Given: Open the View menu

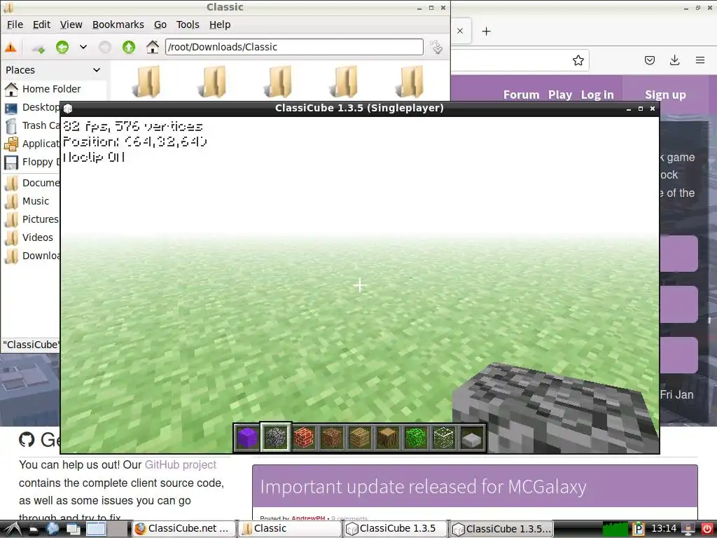Looking at the screenshot, I should click(x=71, y=25).
